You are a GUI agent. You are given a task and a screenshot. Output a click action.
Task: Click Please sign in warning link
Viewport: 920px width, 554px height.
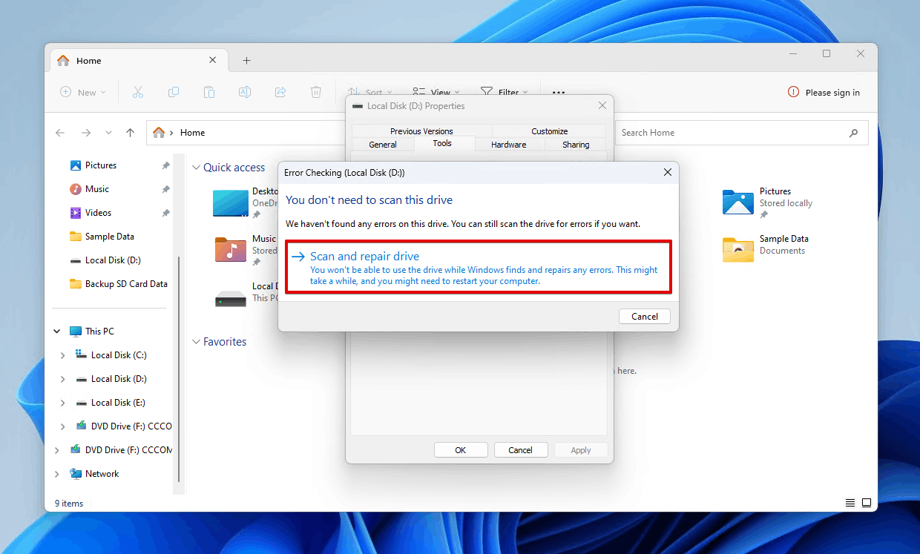point(824,93)
